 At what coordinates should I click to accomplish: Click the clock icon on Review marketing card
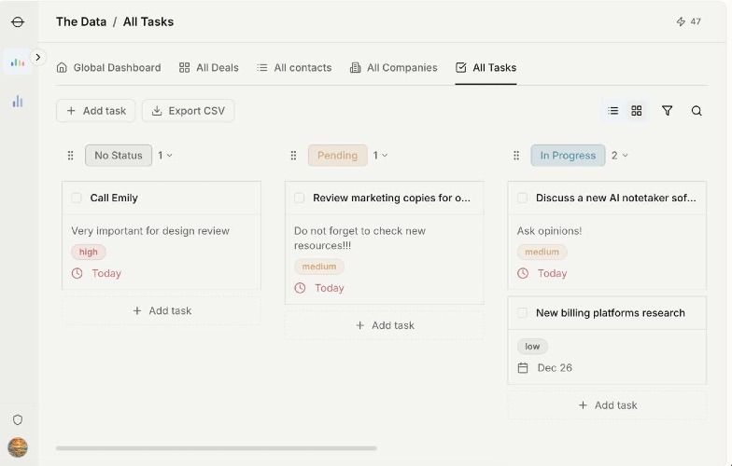click(301, 288)
